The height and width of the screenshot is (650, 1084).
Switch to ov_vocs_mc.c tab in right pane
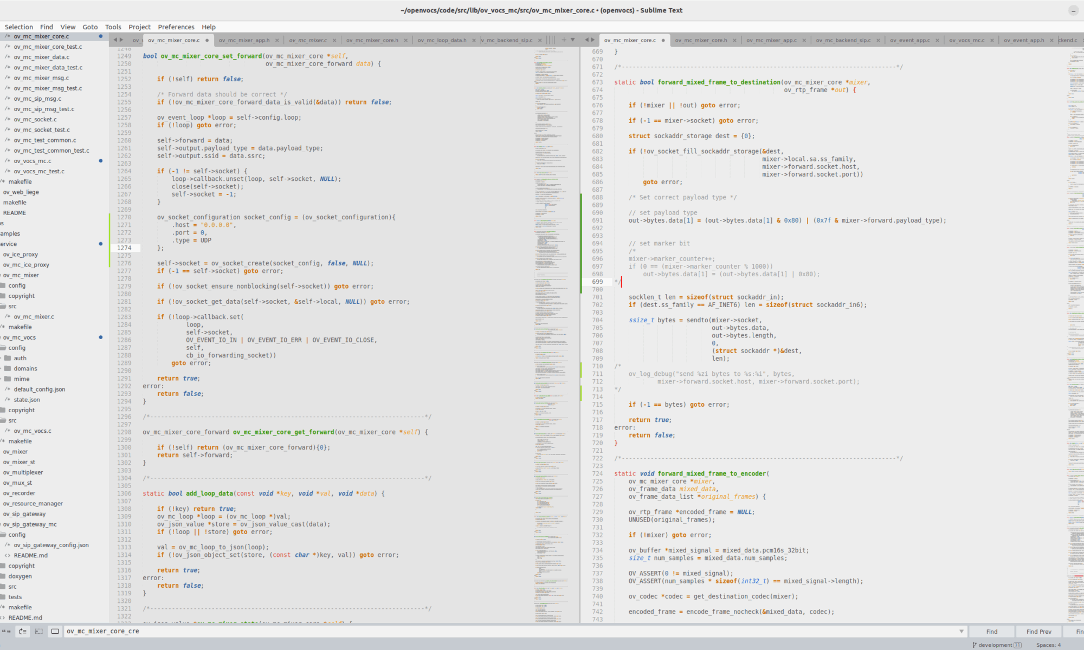967,40
